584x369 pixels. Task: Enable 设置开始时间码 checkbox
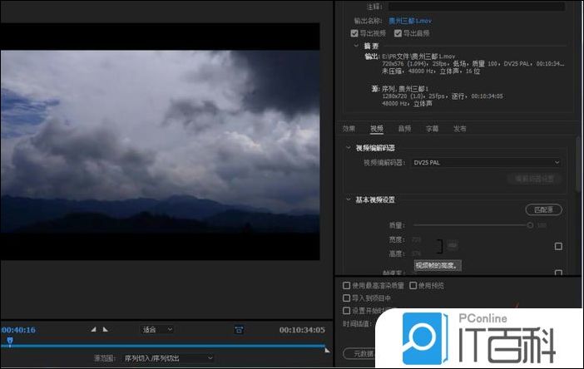pos(346,311)
